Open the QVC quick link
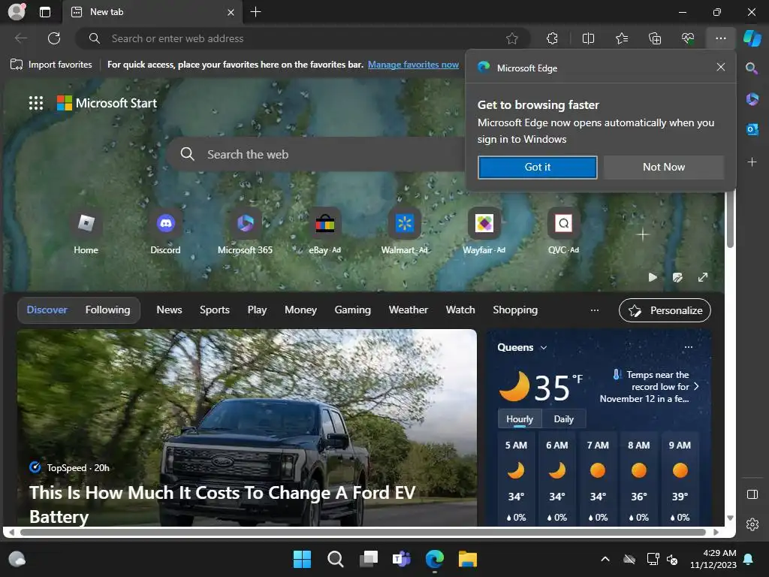769x577 pixels. (x=563, y=231)
